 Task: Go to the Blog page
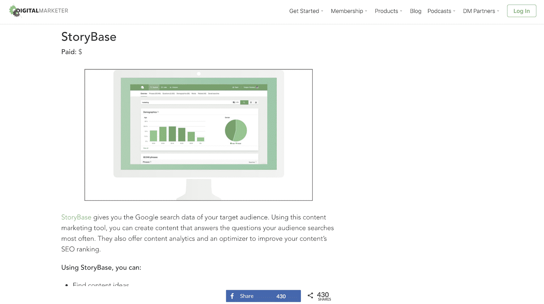point(415,11)
